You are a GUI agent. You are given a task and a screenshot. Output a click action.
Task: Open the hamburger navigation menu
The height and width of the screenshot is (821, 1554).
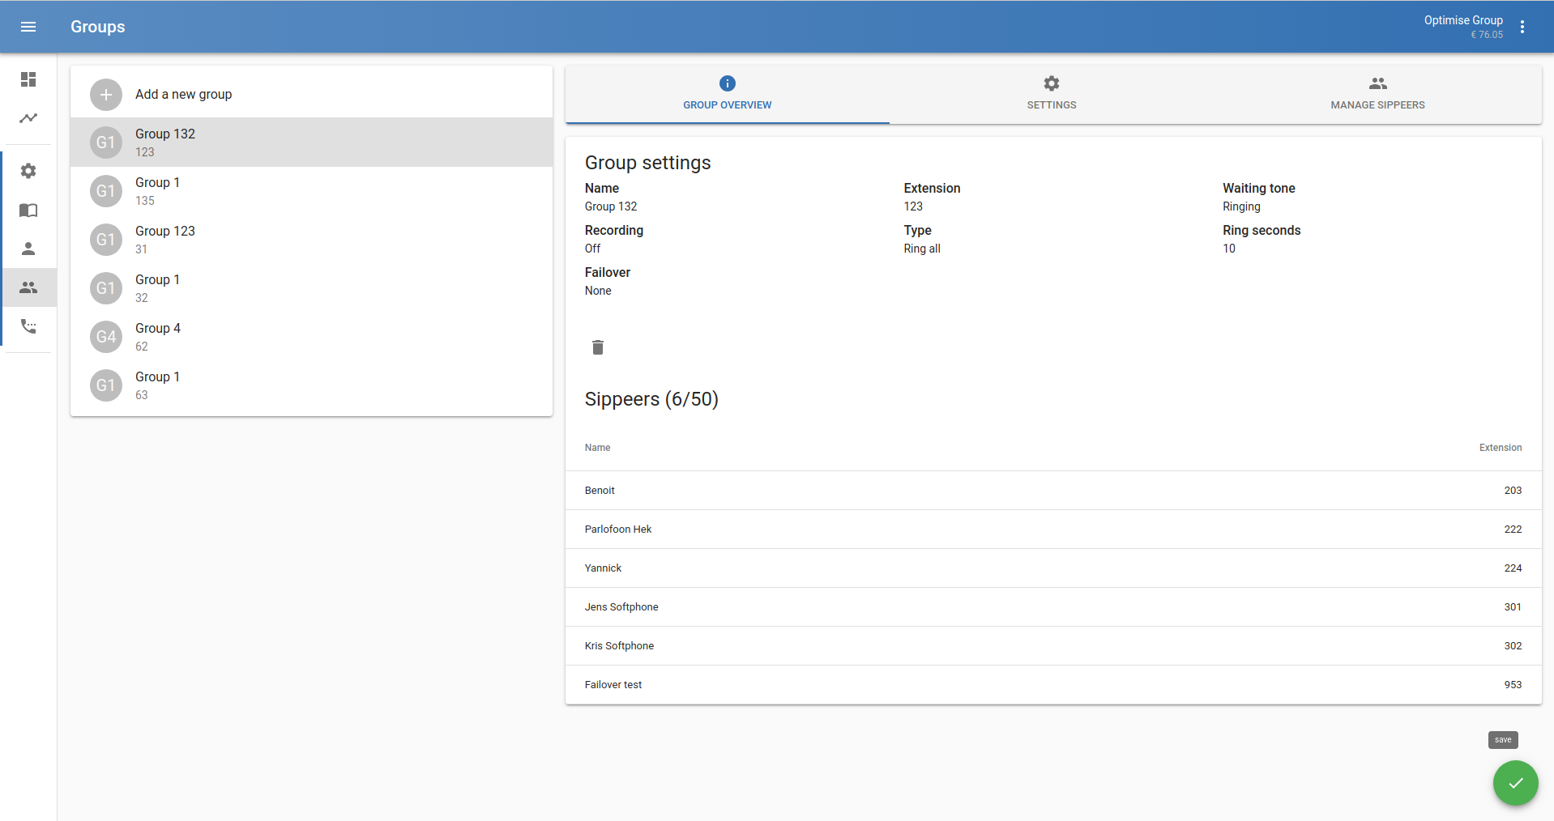click(x=28, y=27)
